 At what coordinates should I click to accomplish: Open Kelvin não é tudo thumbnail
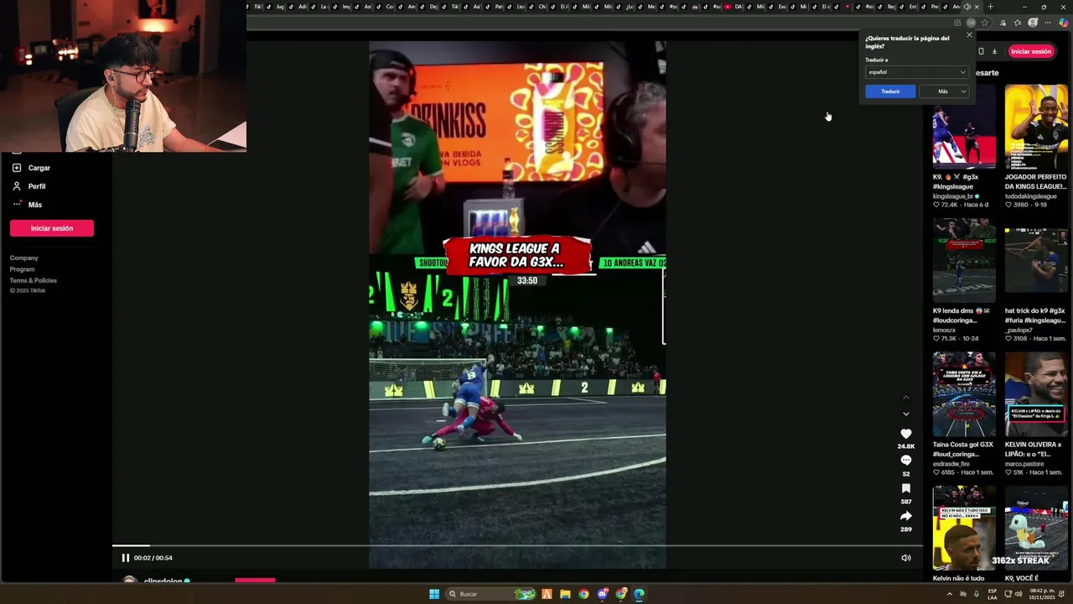[x=964, y=528]
